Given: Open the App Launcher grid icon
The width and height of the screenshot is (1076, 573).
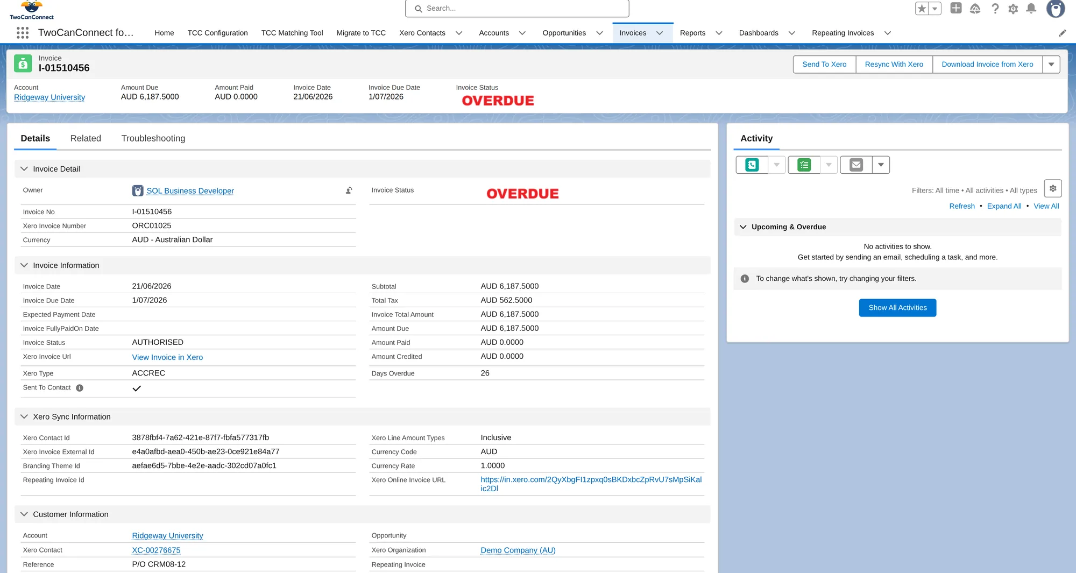Looking at the screenshot, I should [x=23, y=33].
